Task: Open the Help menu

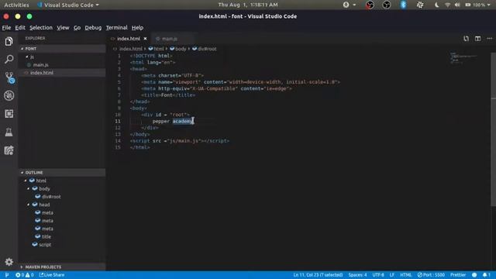Action: tap(137, 28)
